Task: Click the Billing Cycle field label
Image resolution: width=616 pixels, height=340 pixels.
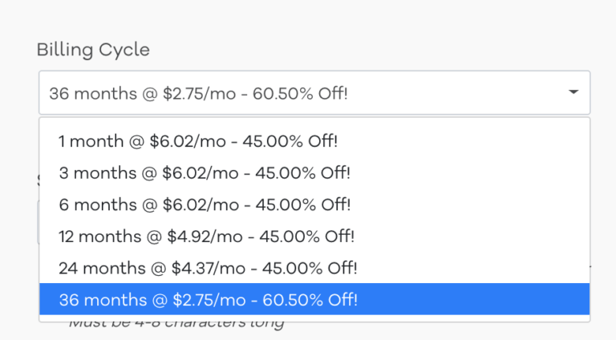Action: [93, 50]
